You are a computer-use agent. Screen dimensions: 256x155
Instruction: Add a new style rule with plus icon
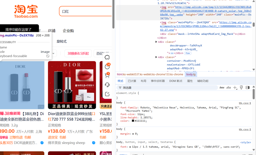(235, 88)
